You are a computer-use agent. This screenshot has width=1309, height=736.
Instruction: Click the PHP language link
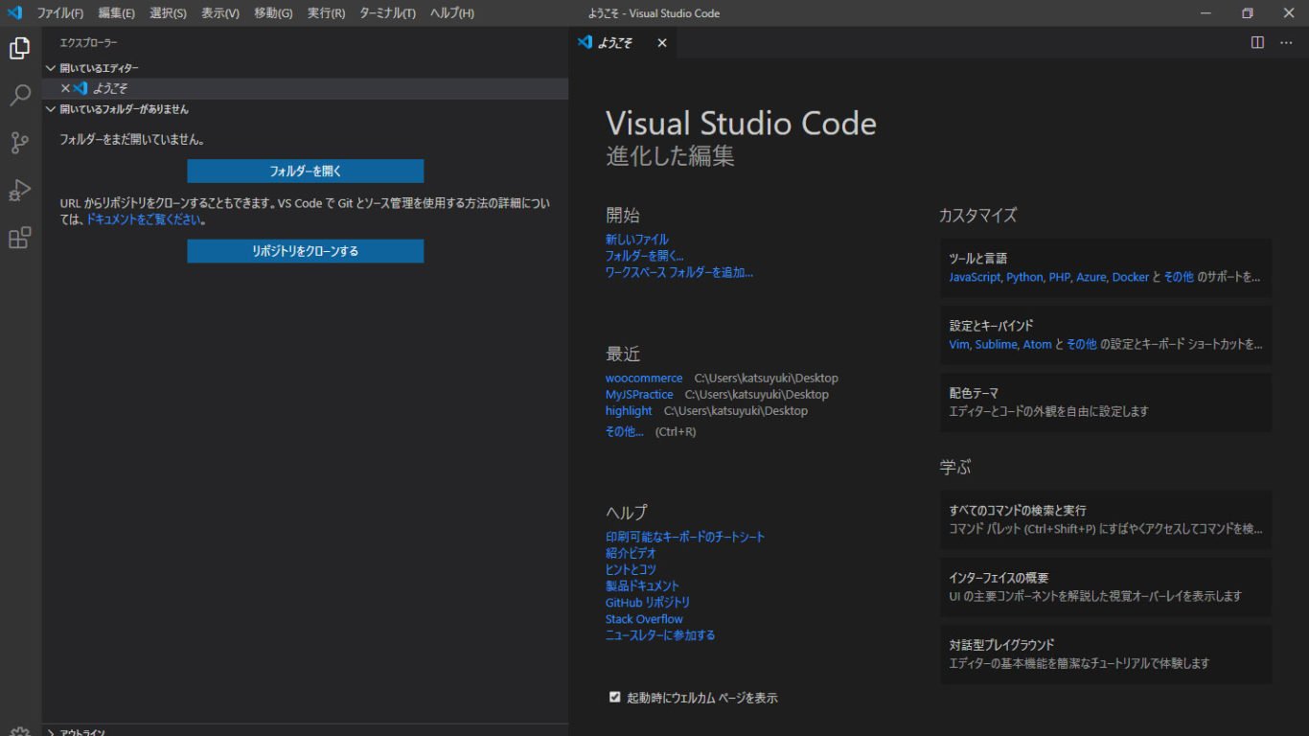[x=1059, y=277]
